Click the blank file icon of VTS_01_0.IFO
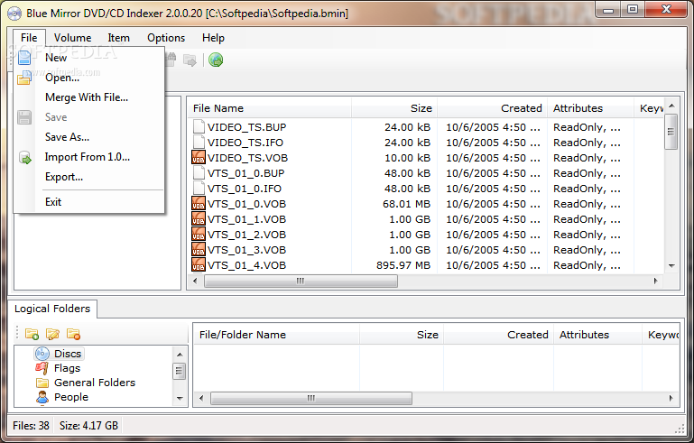Viewport: 694px width, 443px height. 199,189
